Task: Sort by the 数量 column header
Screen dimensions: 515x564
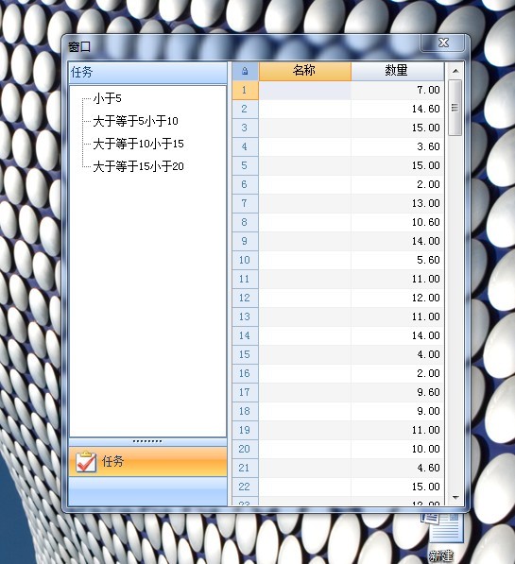Action: point(397,71)
